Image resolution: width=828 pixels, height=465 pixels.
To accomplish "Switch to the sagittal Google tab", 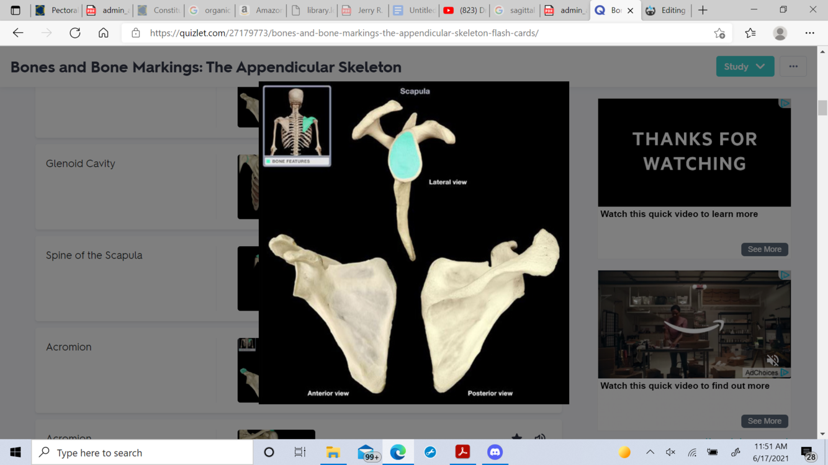I will click(515, 10).
